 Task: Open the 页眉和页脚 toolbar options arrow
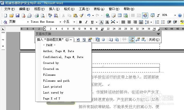pyautogui.click(x=158, y=34)
